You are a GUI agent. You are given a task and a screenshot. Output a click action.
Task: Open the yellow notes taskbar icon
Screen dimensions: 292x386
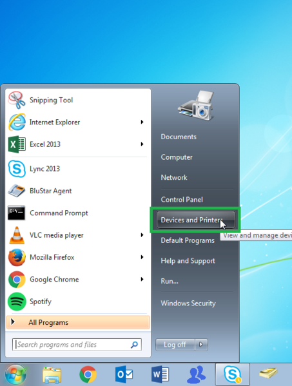tap(268, 373)
